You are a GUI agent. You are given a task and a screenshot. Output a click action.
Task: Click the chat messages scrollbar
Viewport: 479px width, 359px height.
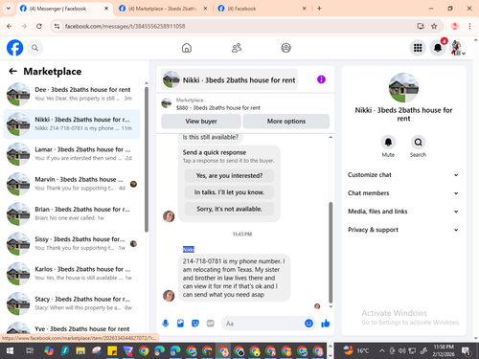click(331, 252)
